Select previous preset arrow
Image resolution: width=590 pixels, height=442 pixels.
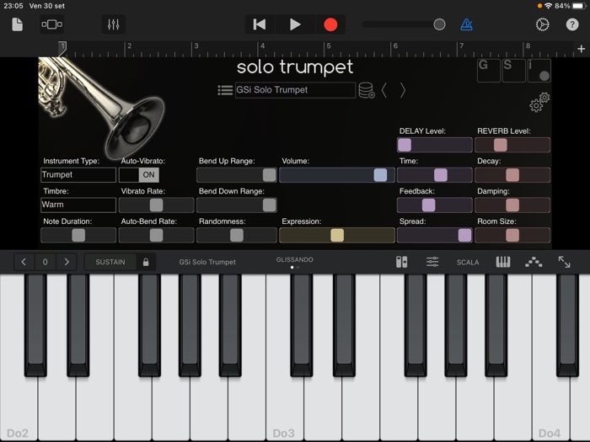pyautogui.click(x=384, y=90)
